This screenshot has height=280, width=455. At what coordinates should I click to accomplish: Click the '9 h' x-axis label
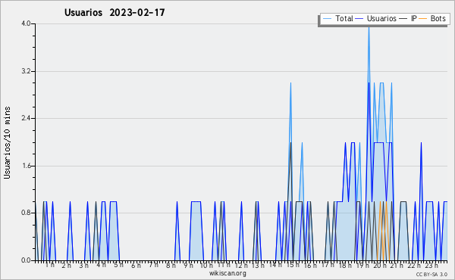[188, 266]
